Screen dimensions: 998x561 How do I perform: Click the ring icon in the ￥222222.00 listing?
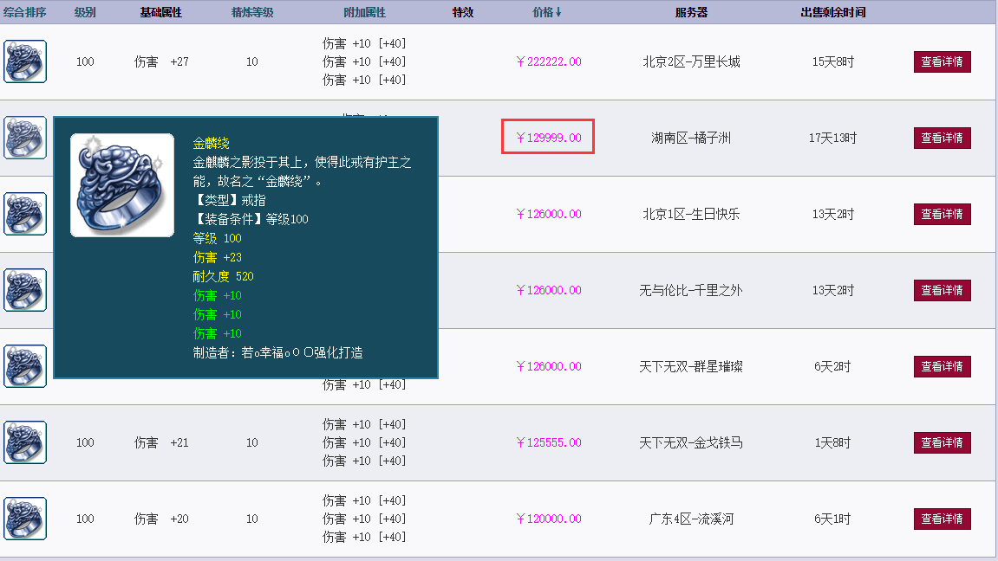point(24,61)
